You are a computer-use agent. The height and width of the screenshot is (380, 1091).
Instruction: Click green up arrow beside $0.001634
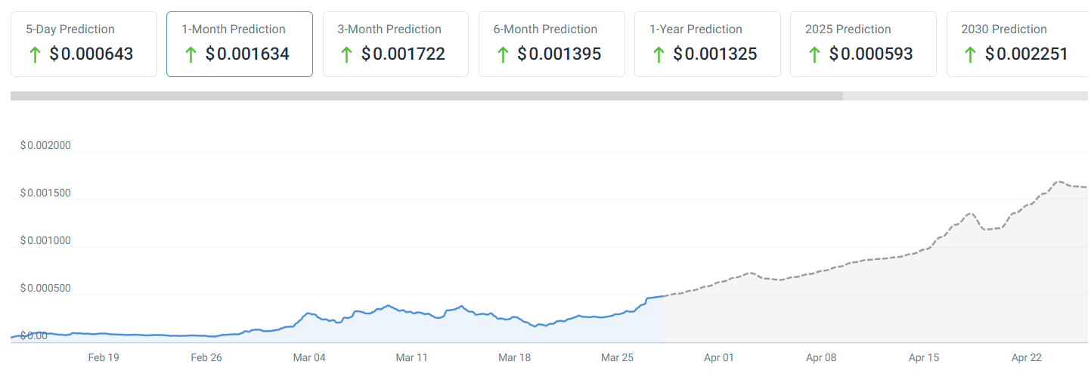[x=191, y=54]
